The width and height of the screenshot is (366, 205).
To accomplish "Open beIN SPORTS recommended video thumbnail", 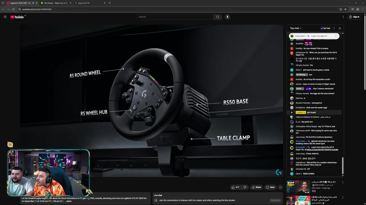I will tap(298, 200).
